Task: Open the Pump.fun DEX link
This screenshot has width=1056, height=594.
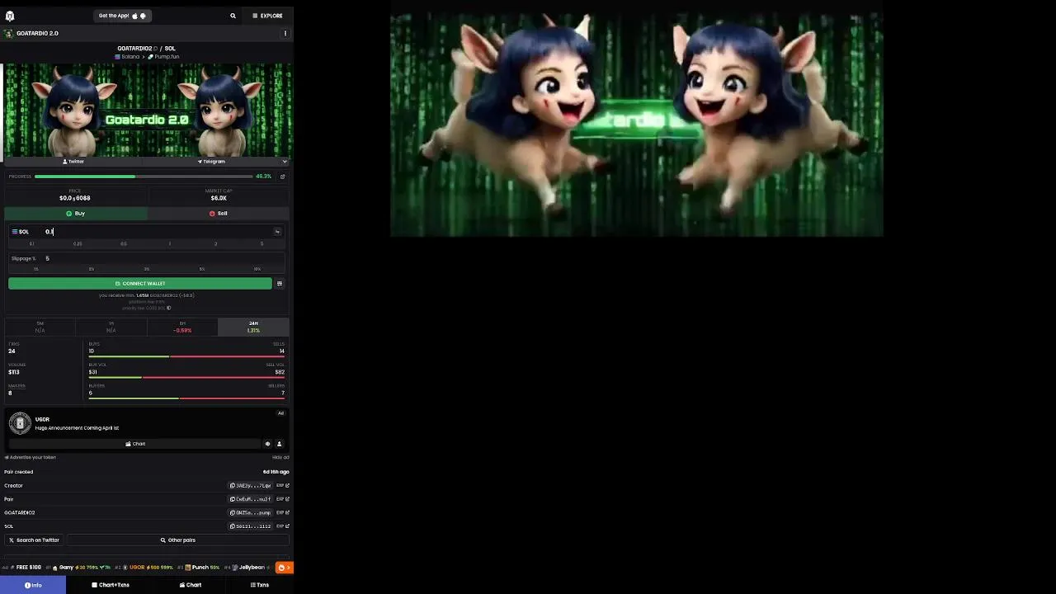Action: click(x=163, y=57)
